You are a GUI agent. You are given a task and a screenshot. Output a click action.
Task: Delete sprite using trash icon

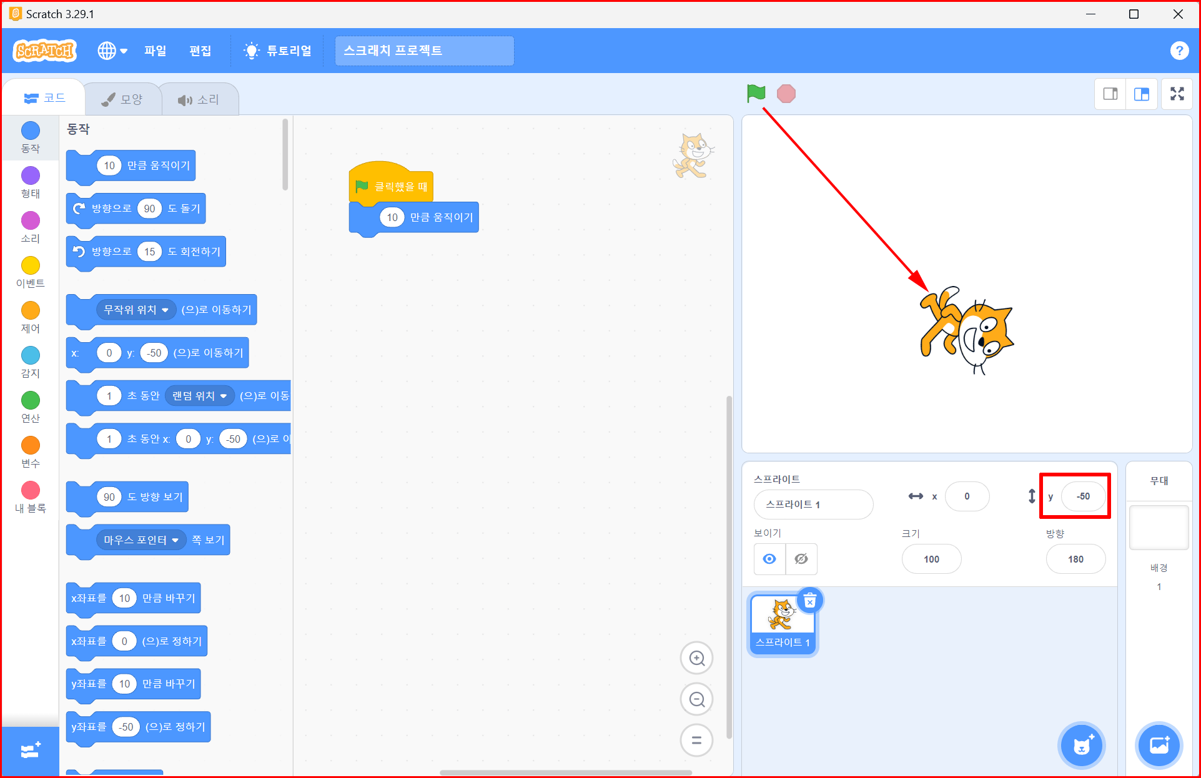click(x=810, y=601)
